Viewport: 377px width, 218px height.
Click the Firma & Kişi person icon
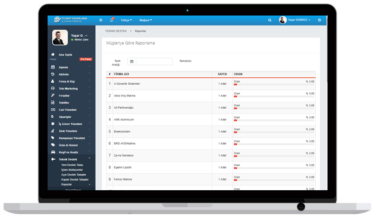(53, 81)
